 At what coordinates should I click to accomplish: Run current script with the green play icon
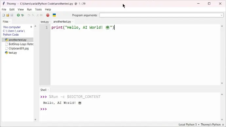(18, 15)
